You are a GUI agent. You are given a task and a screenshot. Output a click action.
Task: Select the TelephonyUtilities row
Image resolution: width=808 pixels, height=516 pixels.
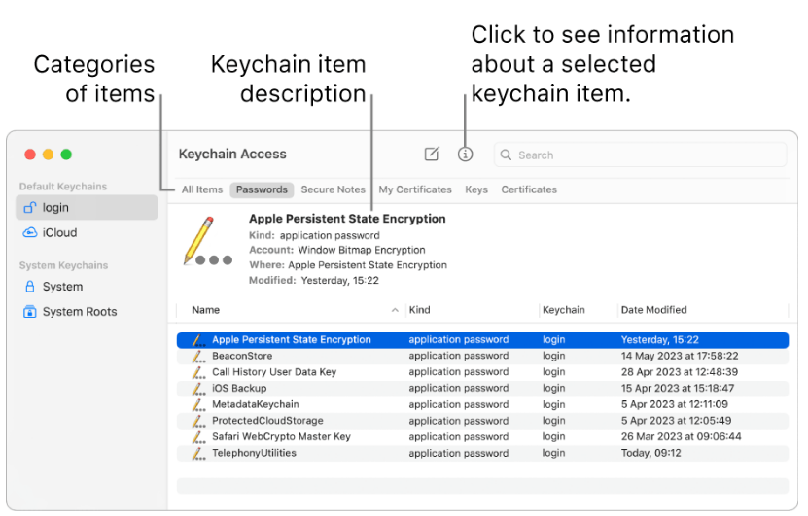[482, 453]
